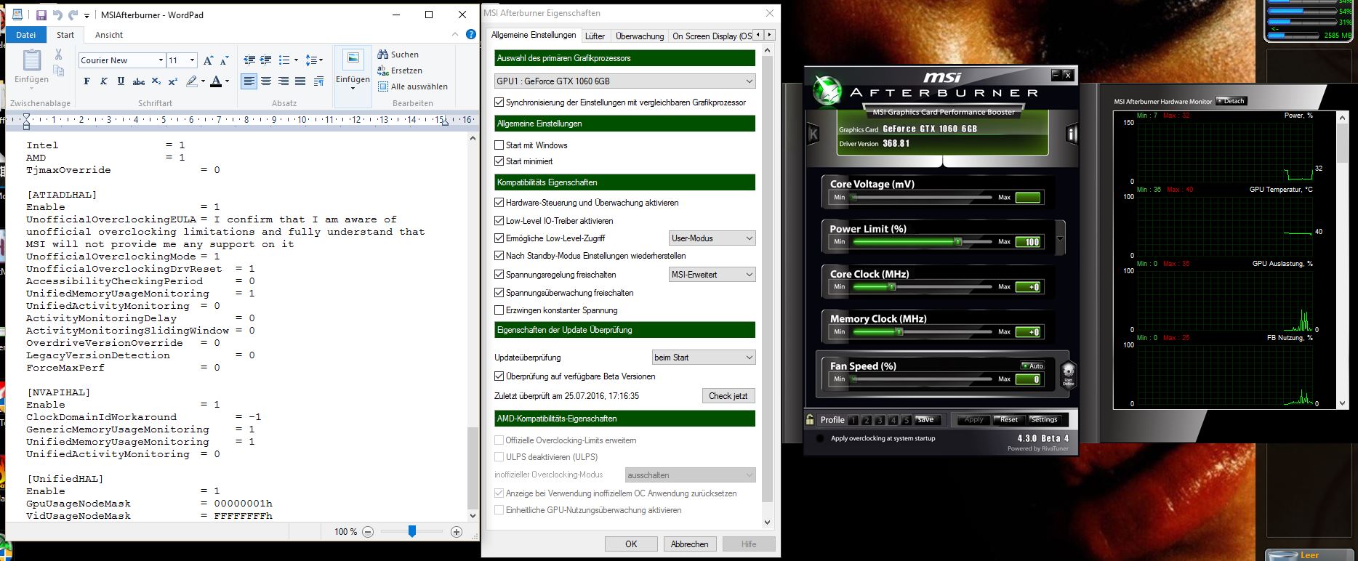Open Courier New font family dropdown
This screenshot has height=561, width=1358.
coord(161,60)
